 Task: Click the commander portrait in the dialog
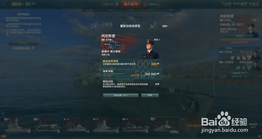(151, 49)
